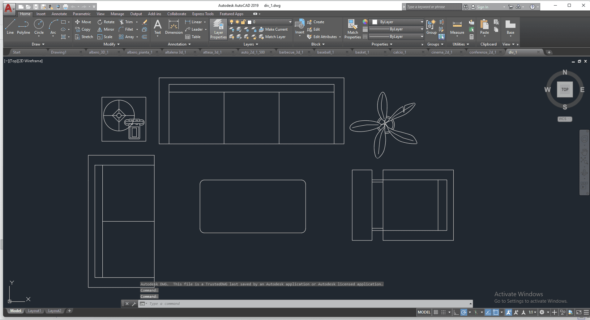Select the Move tool
The width and height of the screenshot is (590, 320).
pos(83,22)
